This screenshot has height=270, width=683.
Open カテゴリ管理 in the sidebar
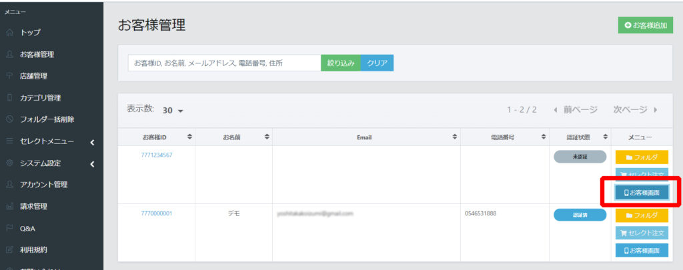41,98
